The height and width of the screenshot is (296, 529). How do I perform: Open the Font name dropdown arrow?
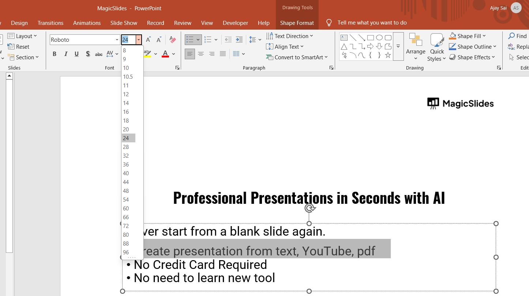pos(117,40)
